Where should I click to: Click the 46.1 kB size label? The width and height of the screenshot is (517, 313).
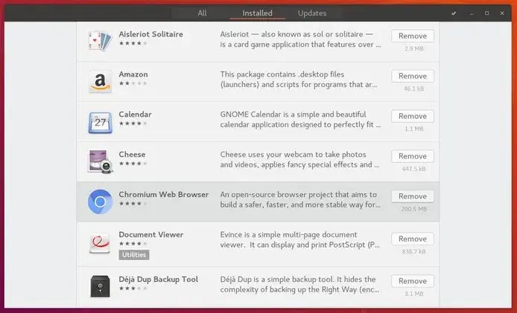coord(413,89)
